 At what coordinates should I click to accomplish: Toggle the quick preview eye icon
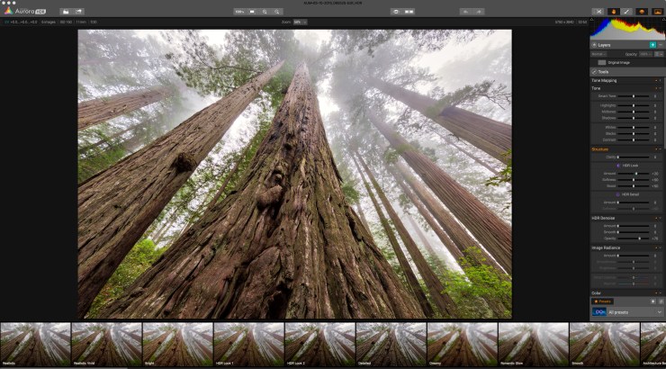point(396,12)
